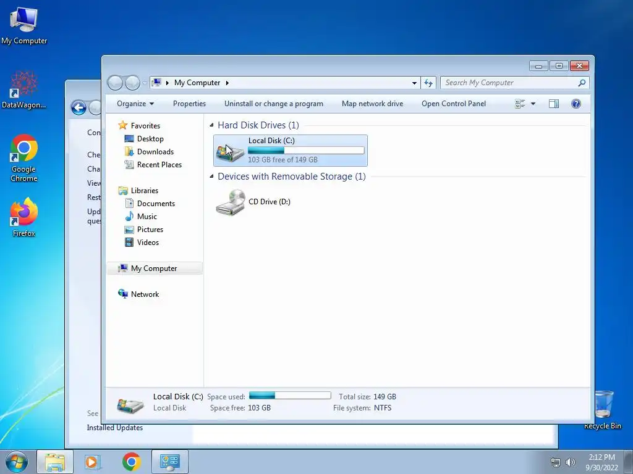Click Properties in the toolbar

[189, 104]
